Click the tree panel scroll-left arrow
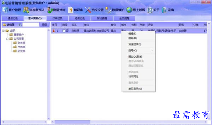The height and width of the screenshot is (125, 212). pyautogui.click(x=3, y=122)
